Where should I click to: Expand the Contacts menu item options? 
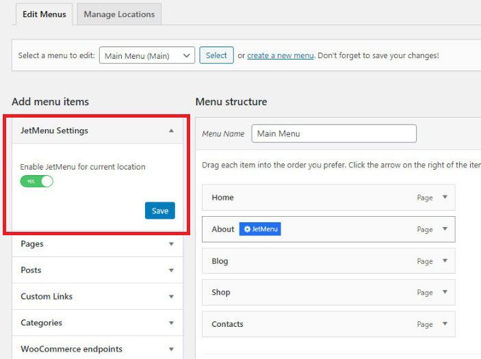445,324
